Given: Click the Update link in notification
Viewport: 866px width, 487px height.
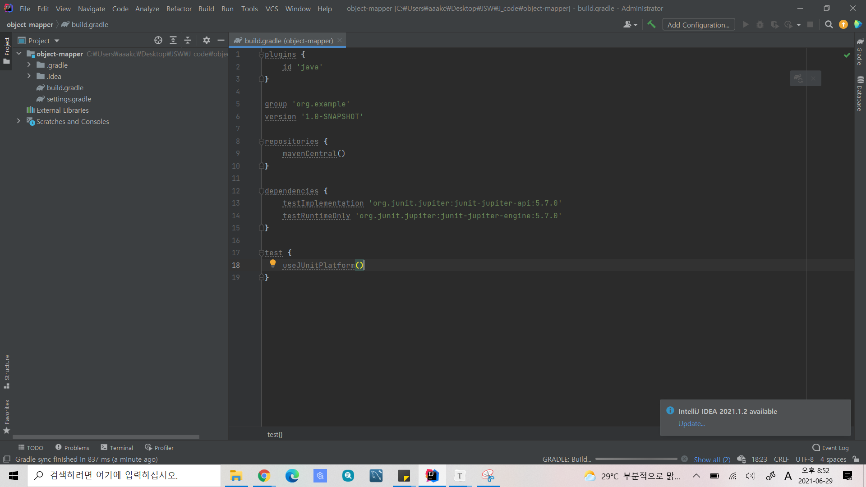Looking at the screenshot, I should (x=691, y=423).
